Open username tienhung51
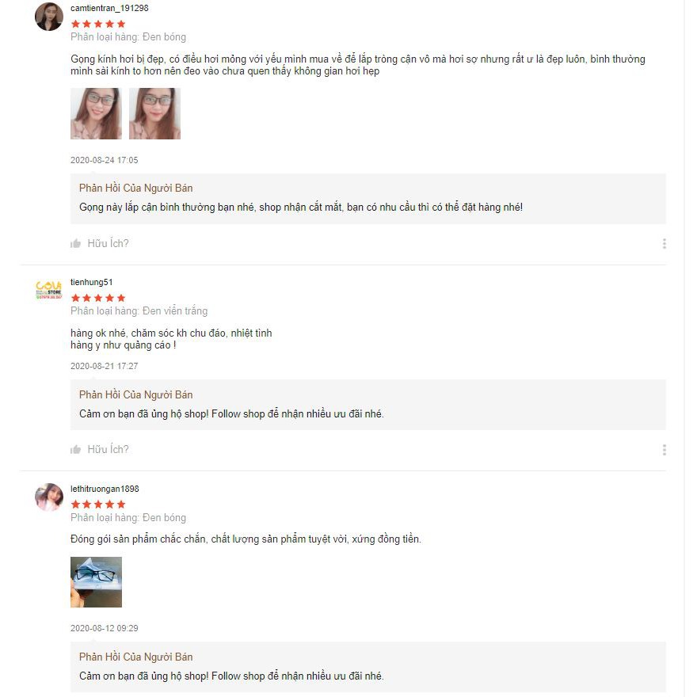The image size is (697, 697). pyautogui.click(x=92, y=282)
